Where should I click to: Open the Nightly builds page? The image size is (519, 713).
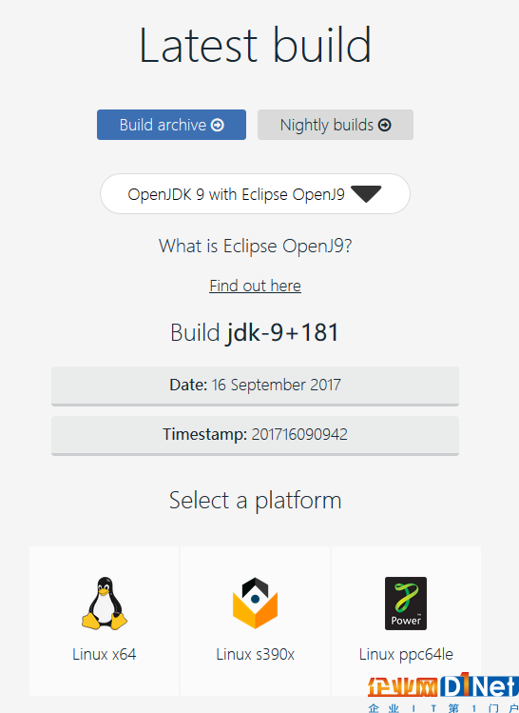pos(336,125)
